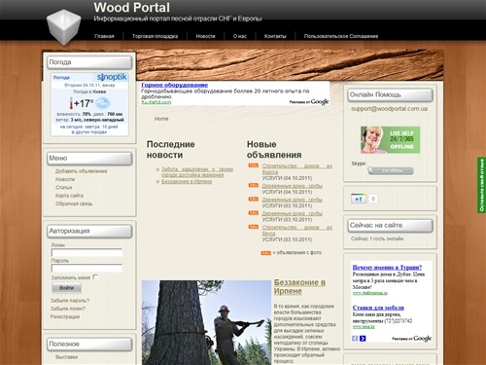Screen dimensions: 486x365
Task: Click the 'Забыли пароль?' link
Action: (x=70, y=301)
